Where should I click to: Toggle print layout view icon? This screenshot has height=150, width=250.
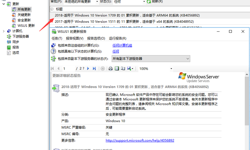(117, 69)
